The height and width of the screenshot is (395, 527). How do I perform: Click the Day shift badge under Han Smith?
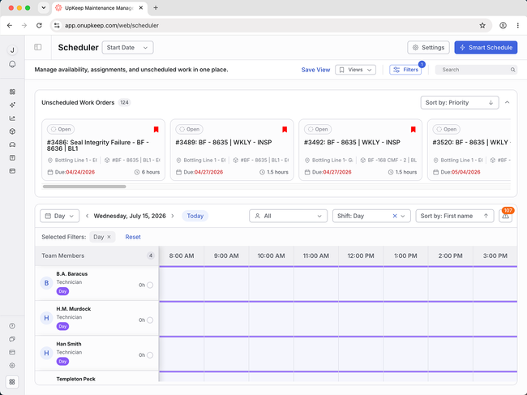[x=62, y=362]
